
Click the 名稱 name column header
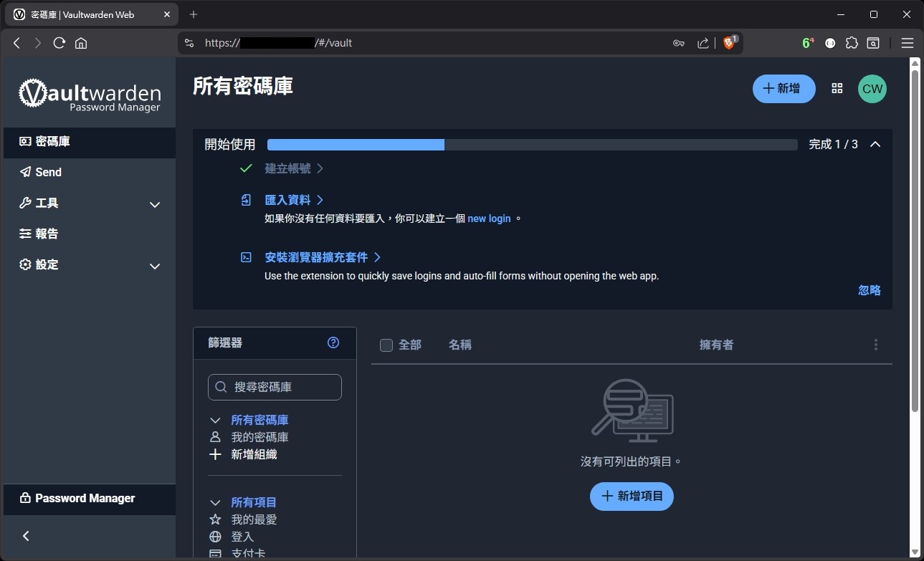(460, 345)
